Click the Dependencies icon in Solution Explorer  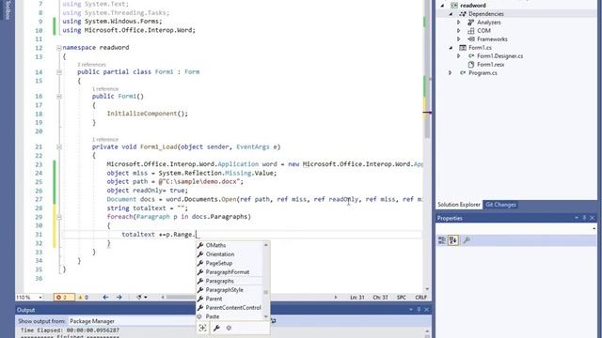tap(463, 14)
